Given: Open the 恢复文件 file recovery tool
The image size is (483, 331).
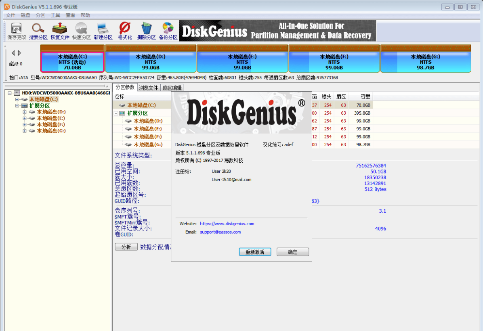Looking at the screenshot, I should tap(60, 31).
